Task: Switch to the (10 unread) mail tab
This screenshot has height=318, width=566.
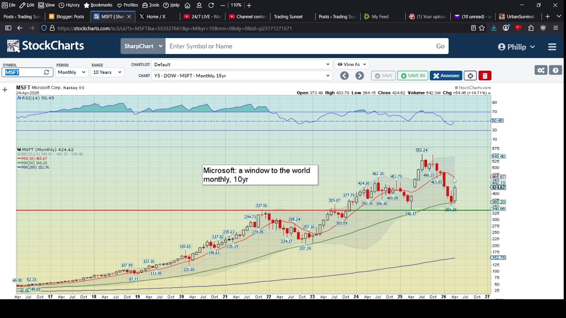Action: point(472,17)
